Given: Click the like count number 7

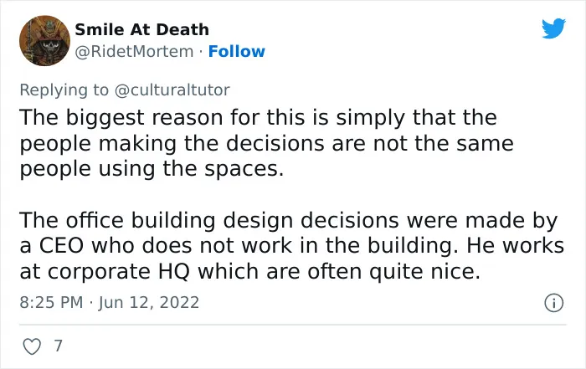Looking at the screenshot, I should (x=58, y=346).
